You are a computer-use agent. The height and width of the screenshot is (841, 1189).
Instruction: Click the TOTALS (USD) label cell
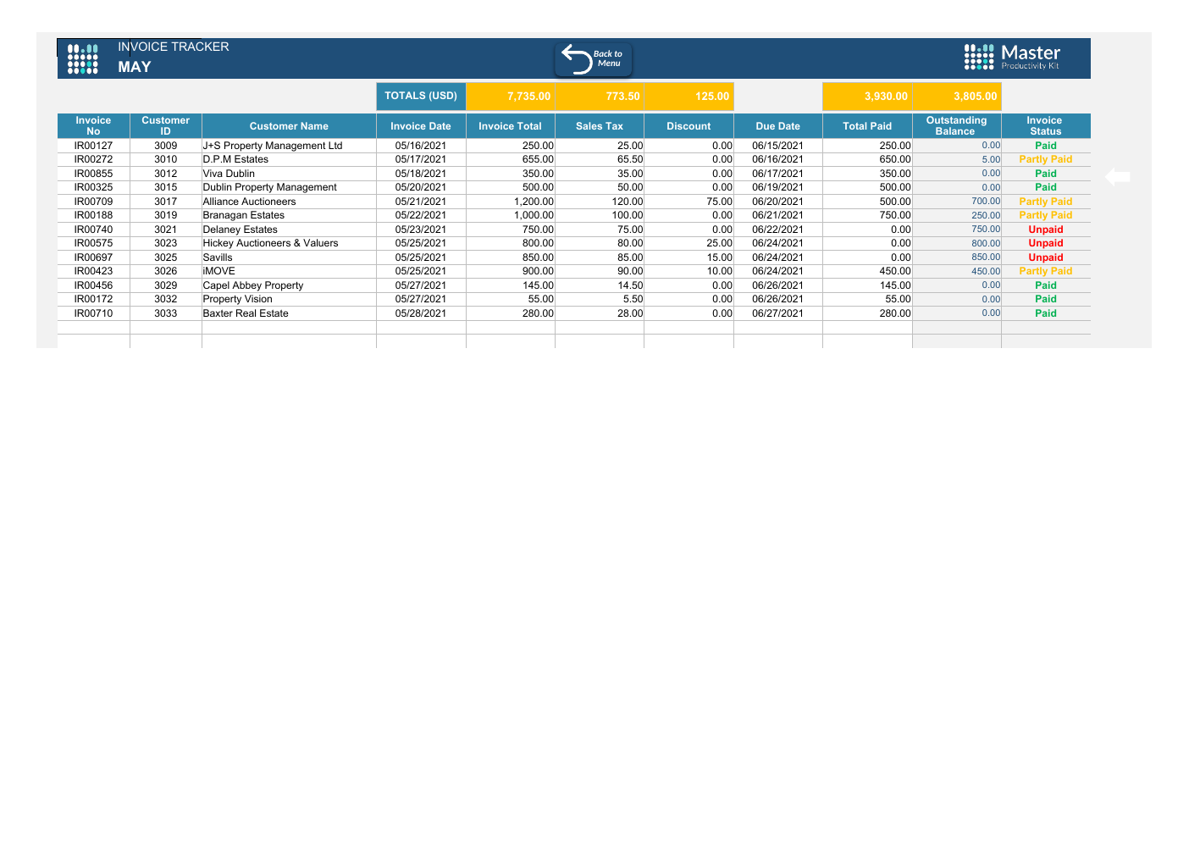[421, 97]
